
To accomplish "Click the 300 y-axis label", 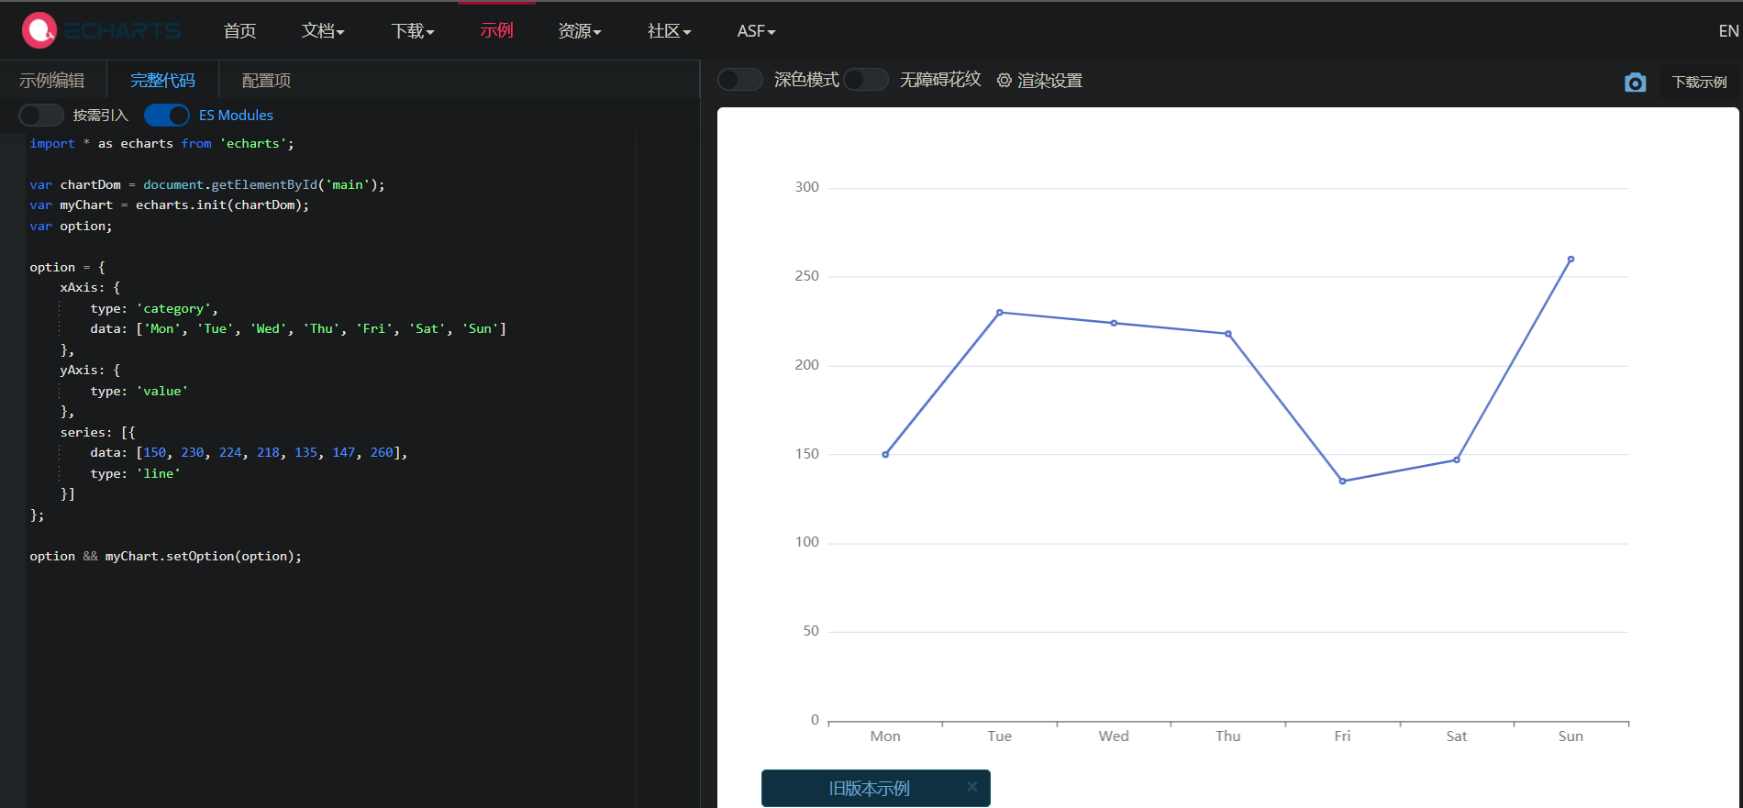I will (807, 187).
